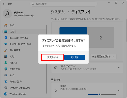Viewport: 127px width, 98px height.
Task: Open the 表示画面を拡張する dropdown
Action: pyautogui.click(x=103, y=57)
